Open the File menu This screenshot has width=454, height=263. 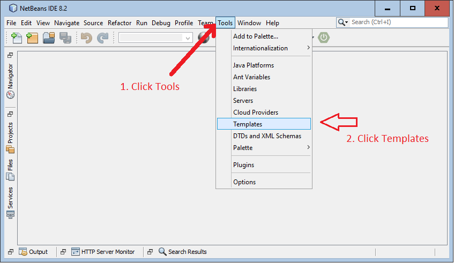coord(11,23)
